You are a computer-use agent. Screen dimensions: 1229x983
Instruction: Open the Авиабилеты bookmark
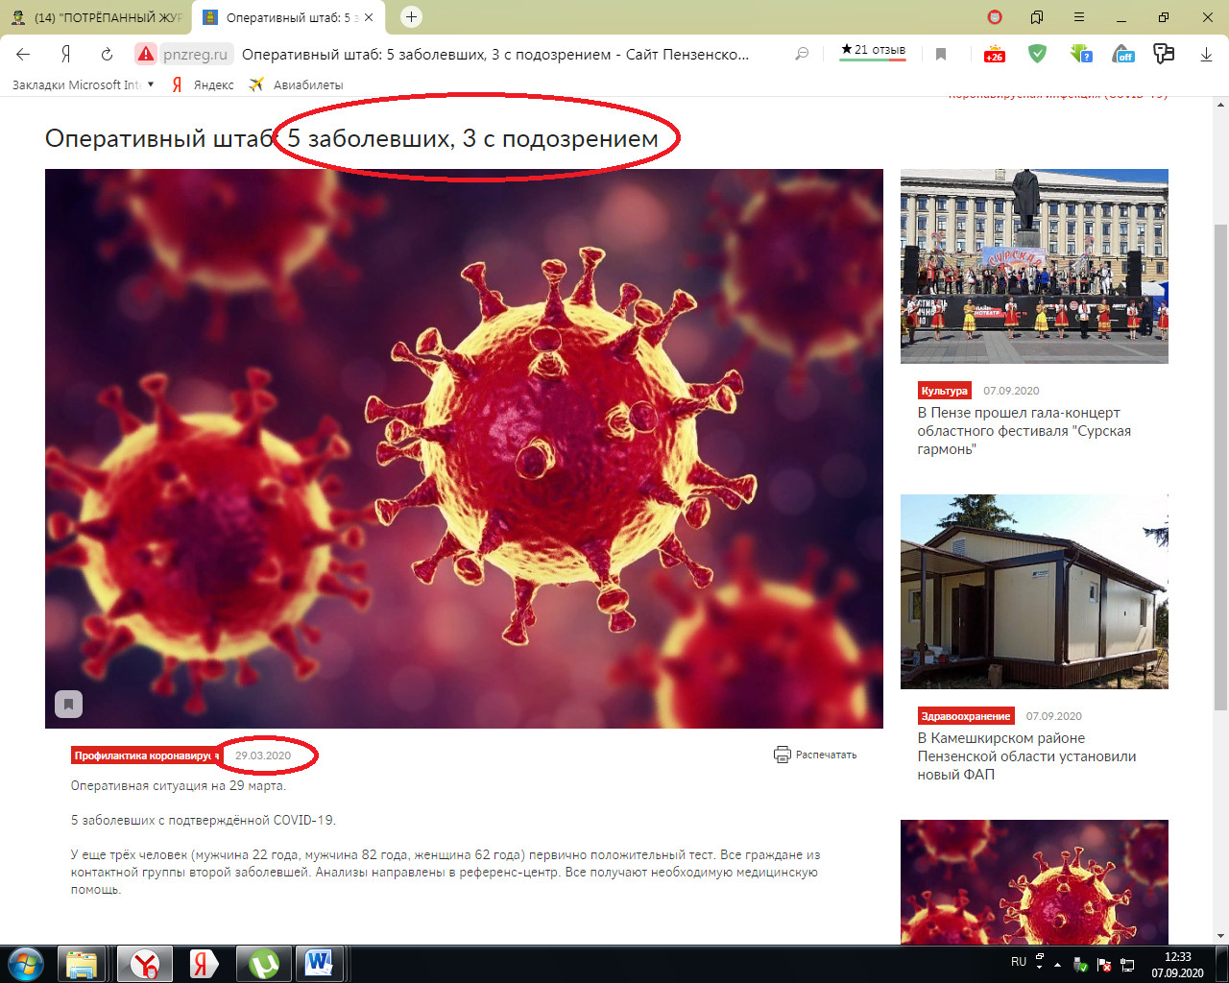pyautogui.click(x=297, y=84)
